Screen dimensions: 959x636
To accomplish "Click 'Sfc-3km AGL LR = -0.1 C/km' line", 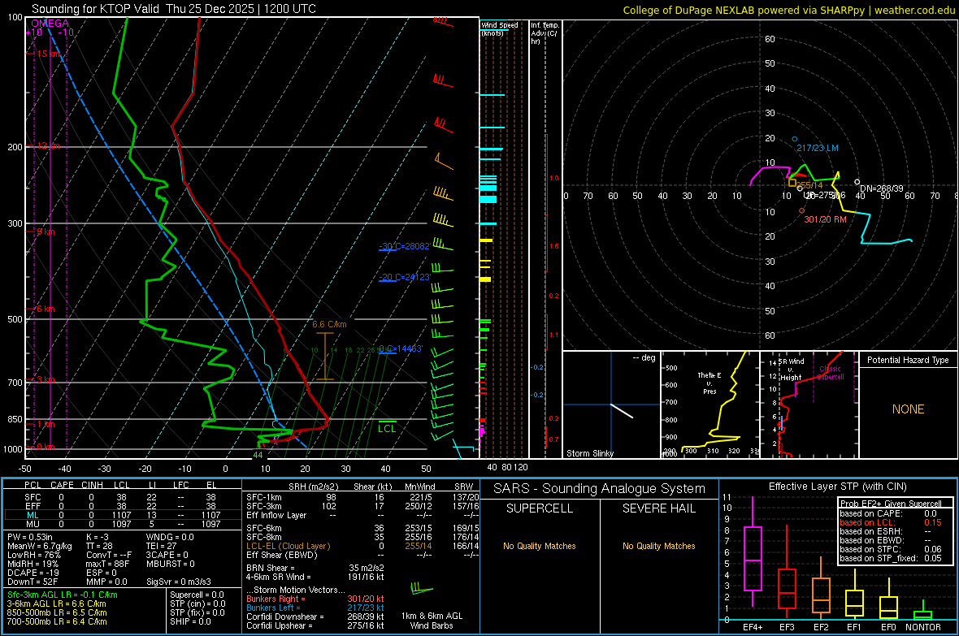I will coord(63,595).
